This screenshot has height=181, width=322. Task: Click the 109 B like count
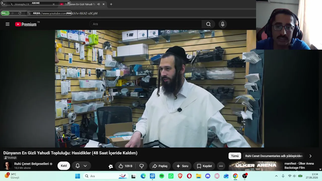pyautogui.click(x=128, y=166)
